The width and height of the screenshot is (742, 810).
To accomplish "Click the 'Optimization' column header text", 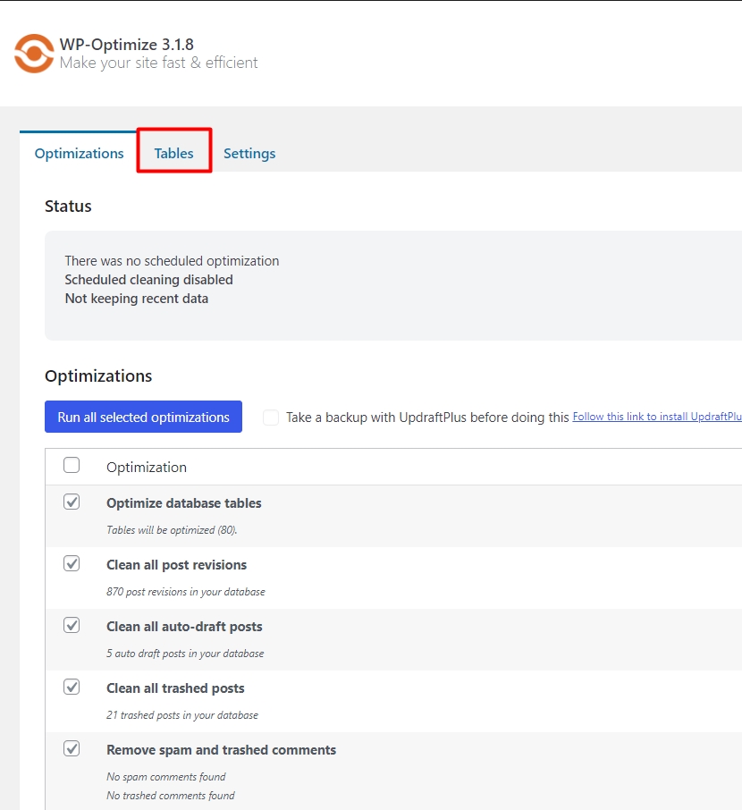I will pyautogui.click(x=147, y=467).
